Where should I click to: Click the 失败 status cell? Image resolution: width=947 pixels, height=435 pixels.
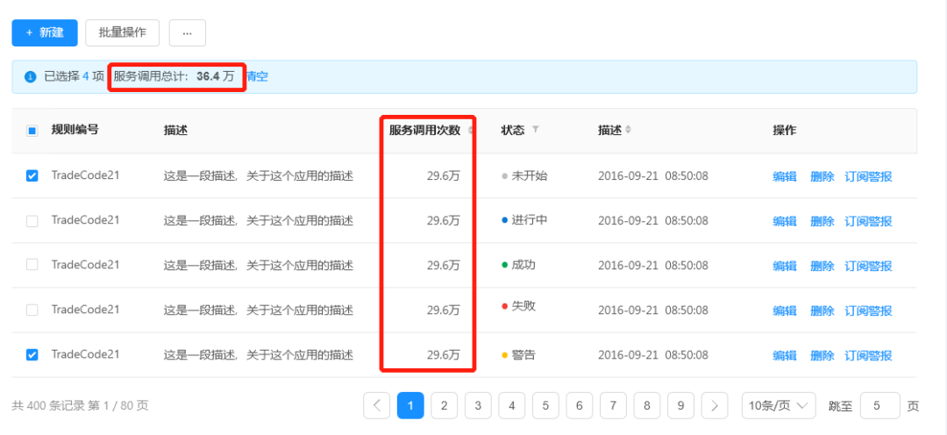[x=519, y=306]
